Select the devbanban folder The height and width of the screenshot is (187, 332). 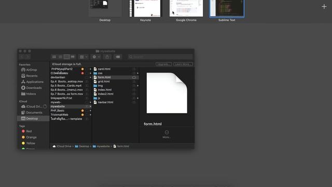(x=58, y=77)
